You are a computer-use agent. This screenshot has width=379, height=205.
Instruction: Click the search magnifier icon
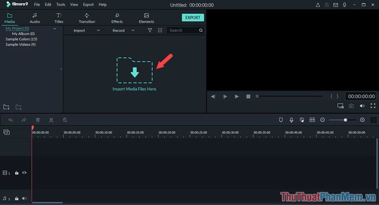(201, 30)
